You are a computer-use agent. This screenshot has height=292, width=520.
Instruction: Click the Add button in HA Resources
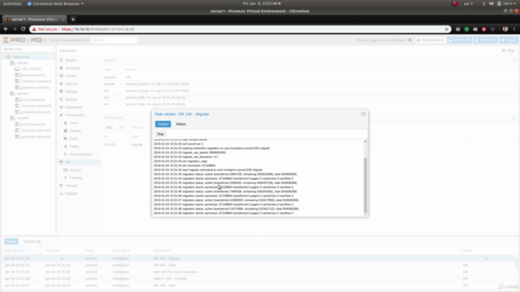pos(109,127)
